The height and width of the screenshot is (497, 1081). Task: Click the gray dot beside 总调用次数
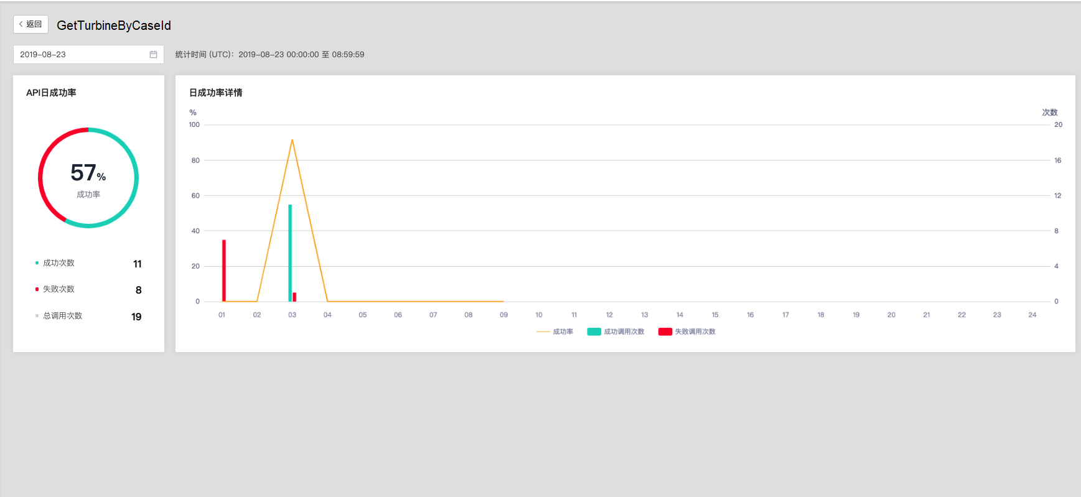[37, 316]
